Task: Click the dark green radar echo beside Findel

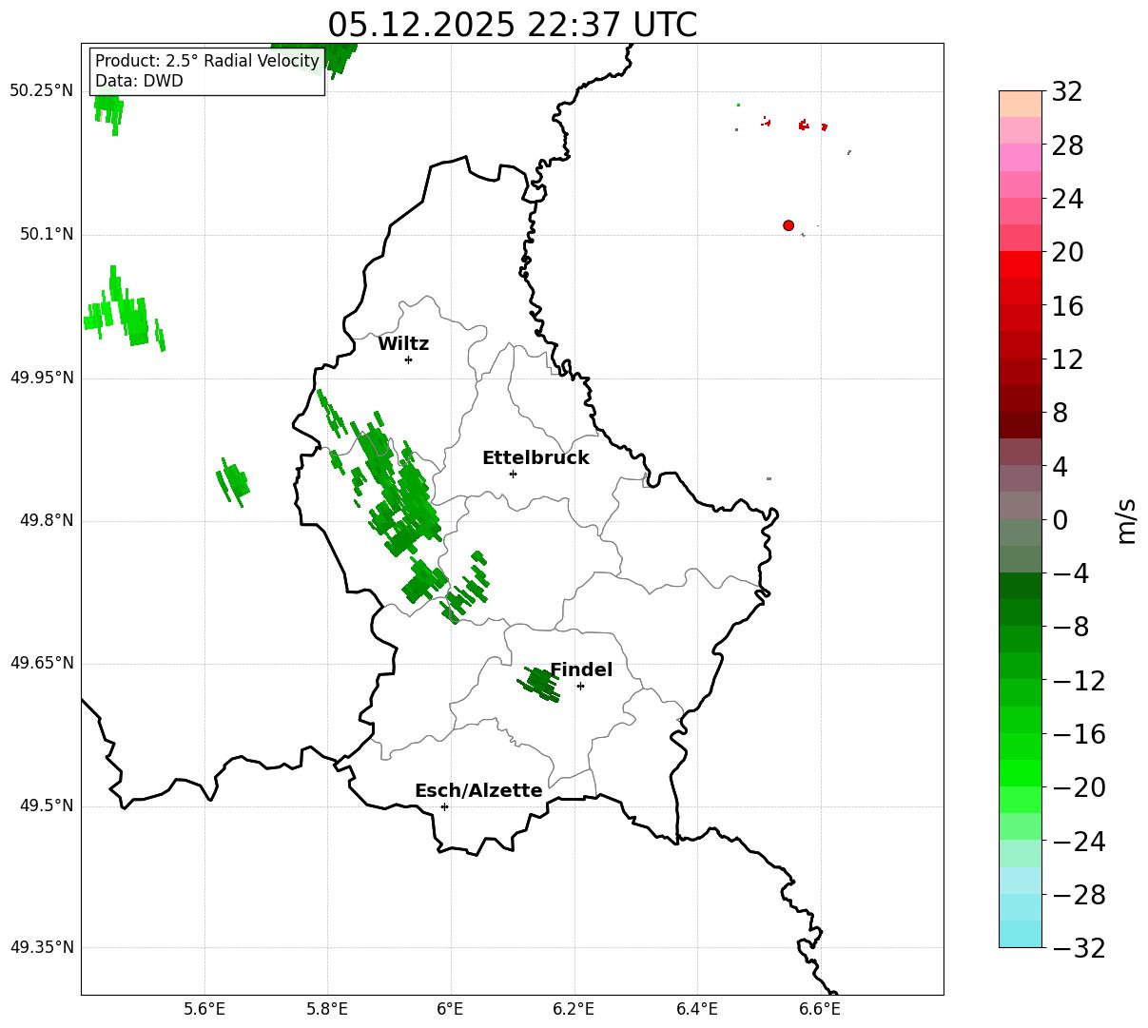Action: point(539,684)
